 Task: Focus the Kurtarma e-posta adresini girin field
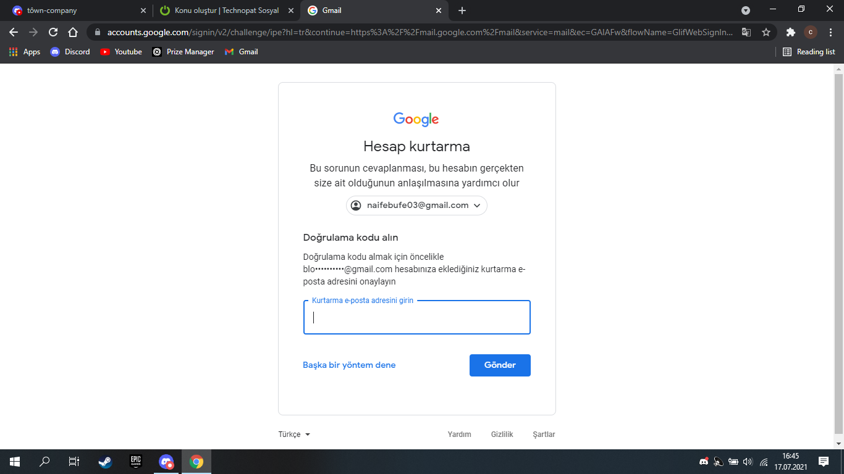417,317
